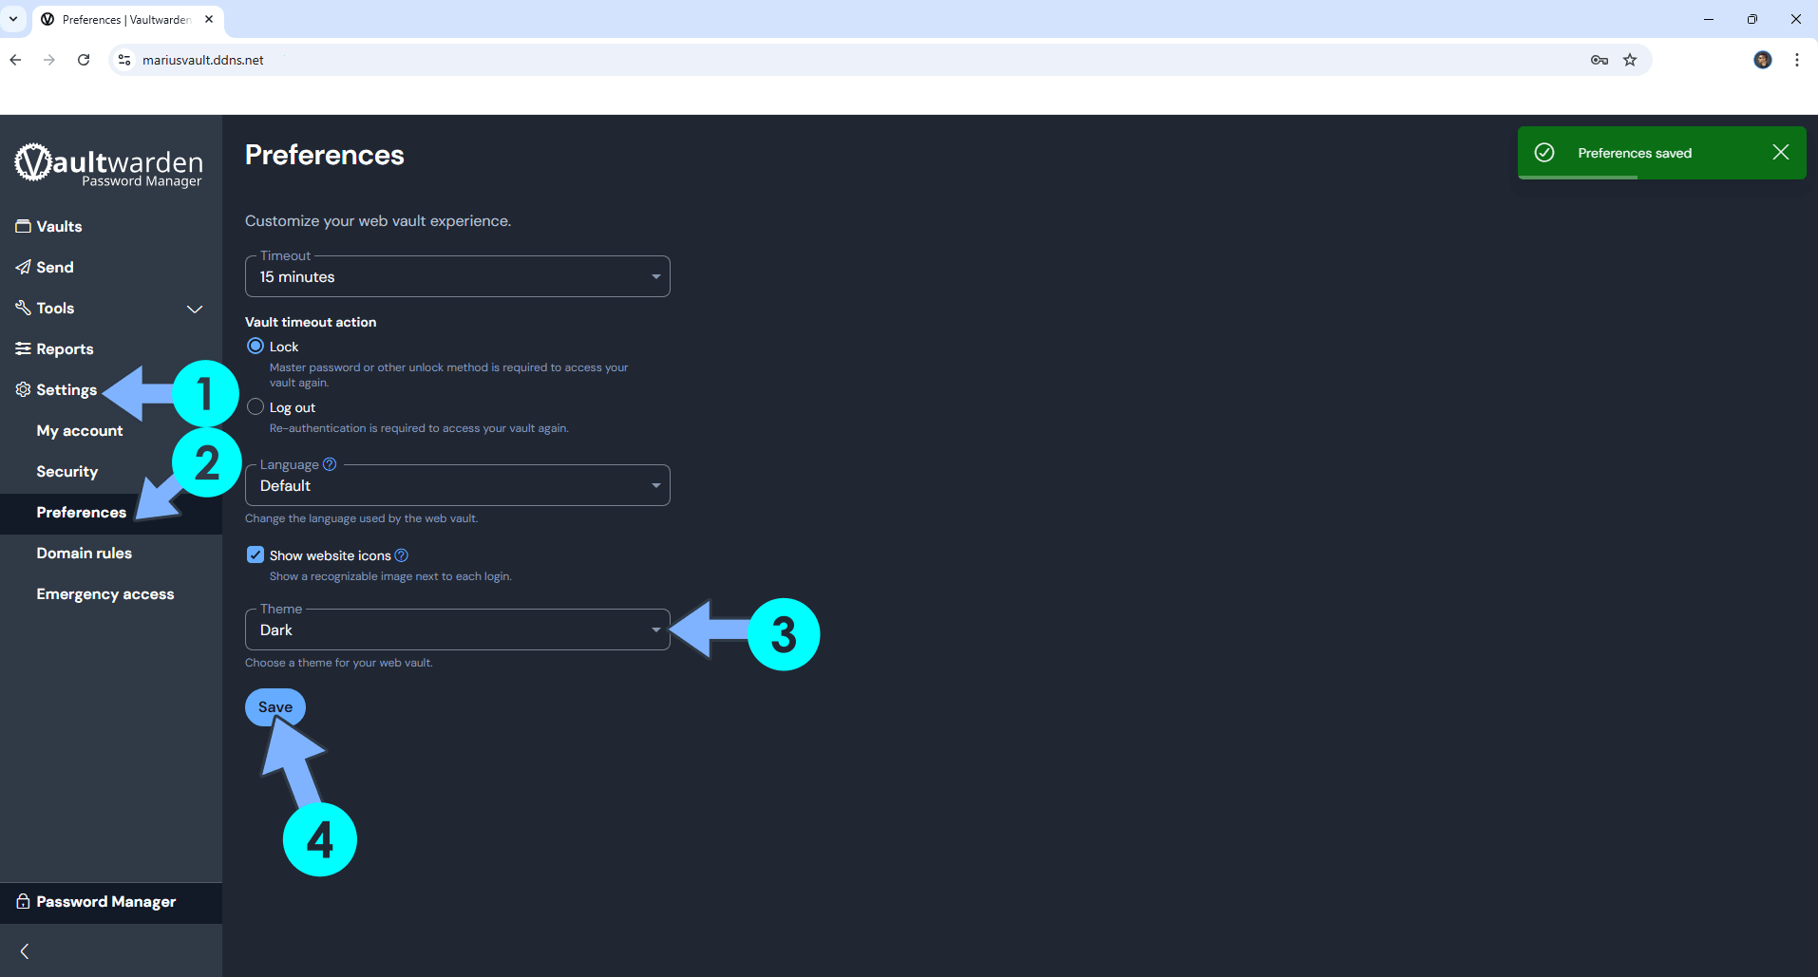This screenshot has width=1818, height=977.
Task: Click the Show website icons help icon
Action: (402, 555)
